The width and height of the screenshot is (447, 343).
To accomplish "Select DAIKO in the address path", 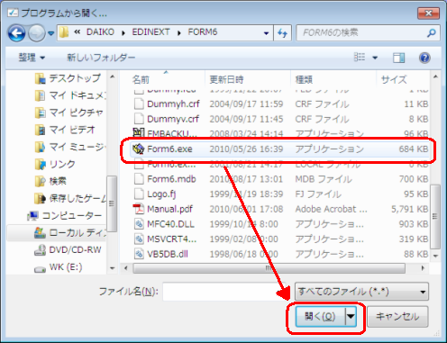I will 100,32.
